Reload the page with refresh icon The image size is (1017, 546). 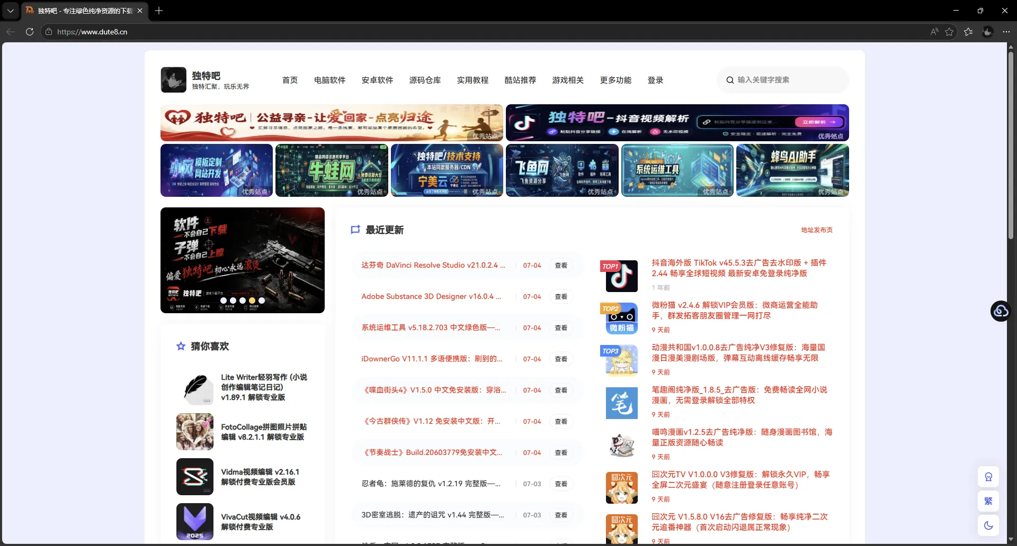pos(30,32)
